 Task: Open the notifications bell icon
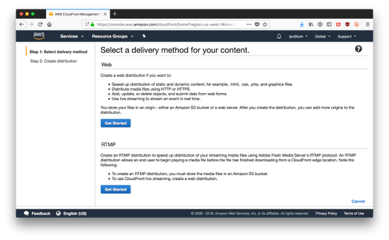point(279,36)
